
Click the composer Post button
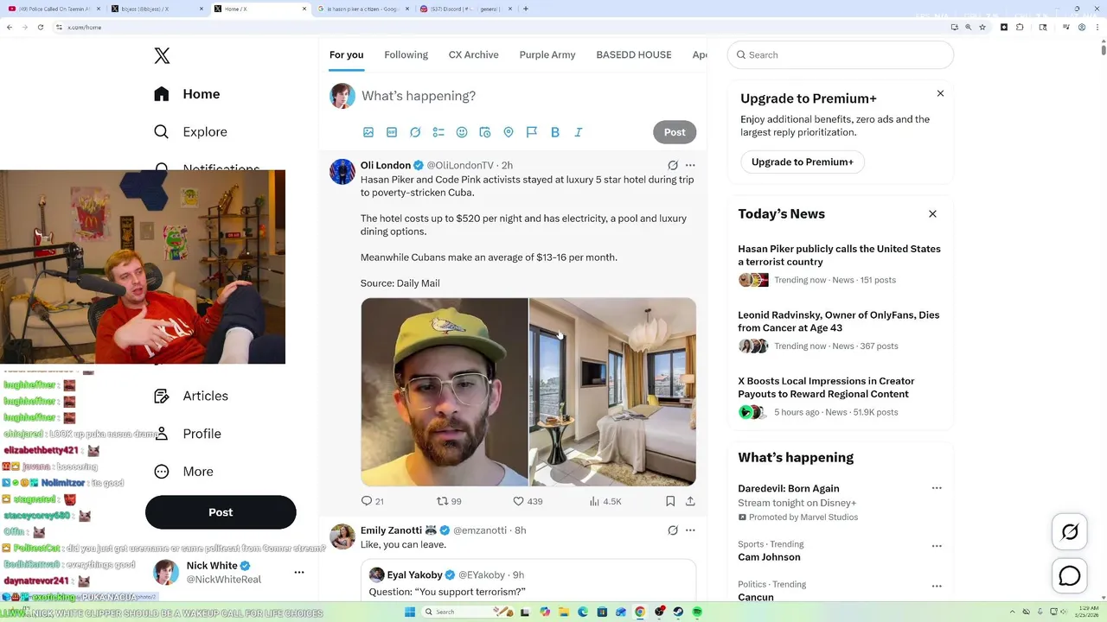(x=675, y=132)
